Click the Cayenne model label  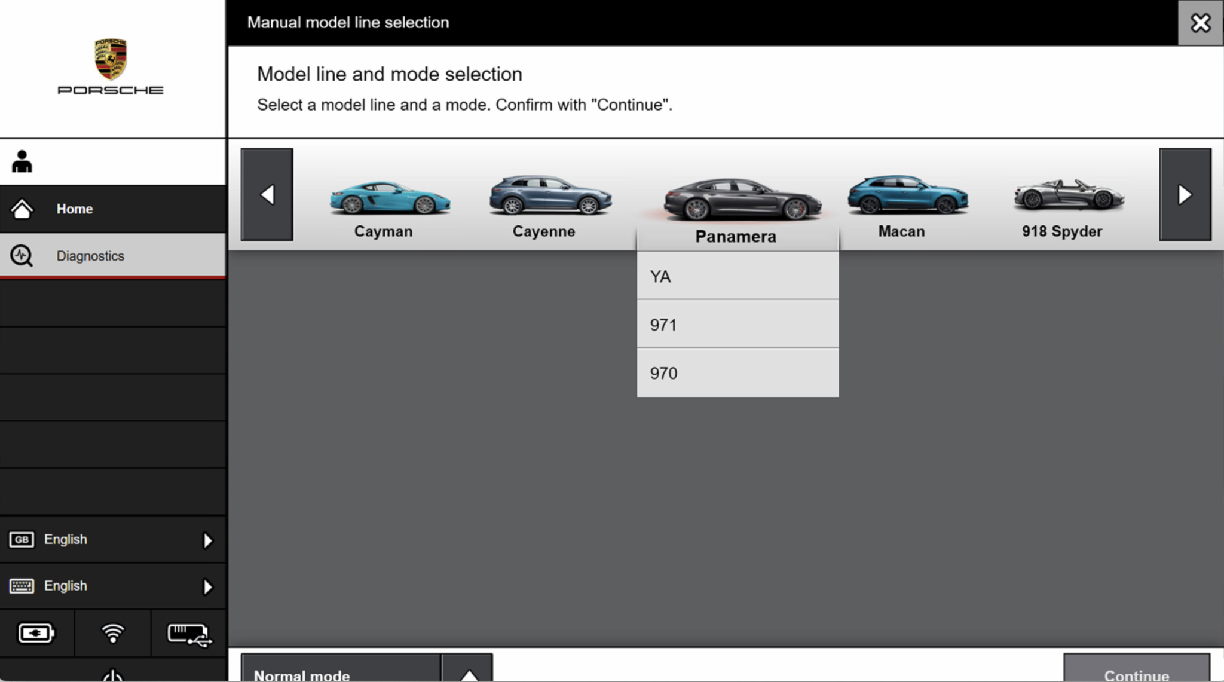click(x=544, y=231)
